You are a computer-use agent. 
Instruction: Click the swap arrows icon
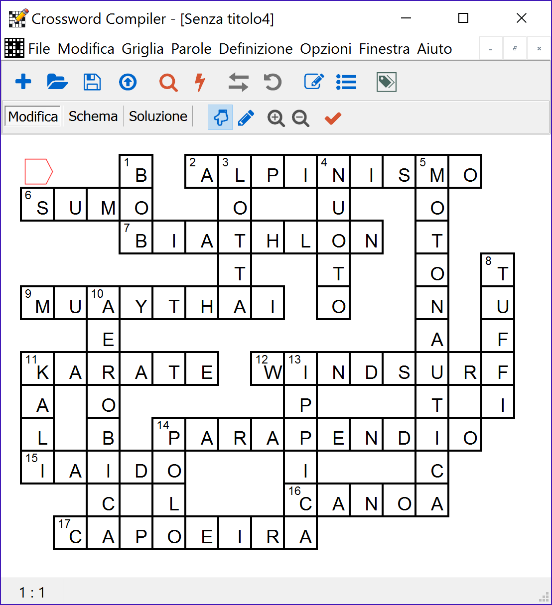[238, 82]
